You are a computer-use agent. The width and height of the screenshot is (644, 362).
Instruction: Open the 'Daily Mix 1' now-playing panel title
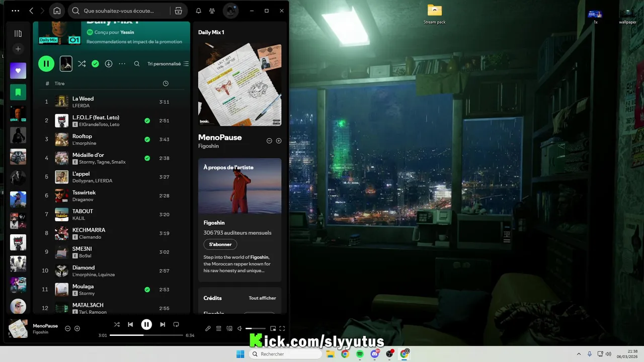(211, 32)
